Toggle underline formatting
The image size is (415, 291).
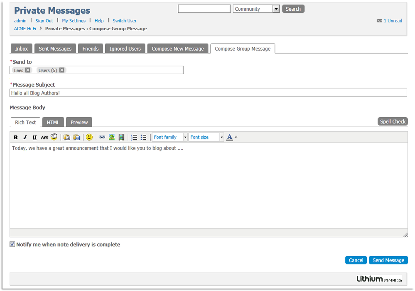(34, 137)
